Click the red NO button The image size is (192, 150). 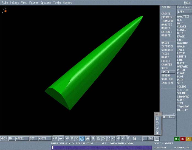click(x=183, y=139)
